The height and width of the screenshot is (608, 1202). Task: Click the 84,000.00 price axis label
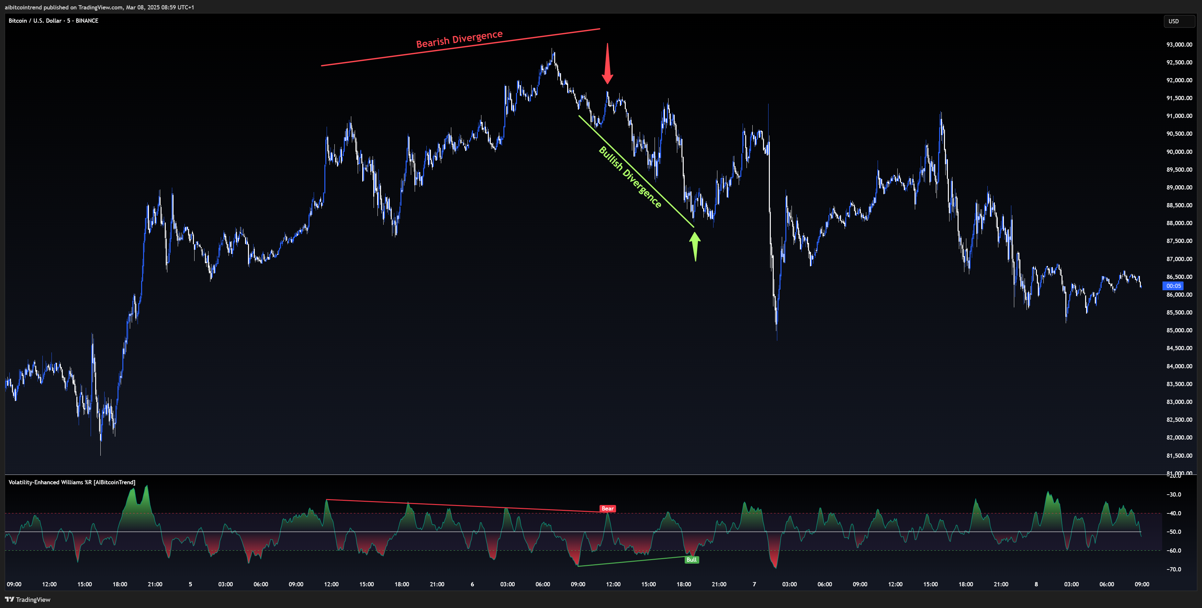1179,366
